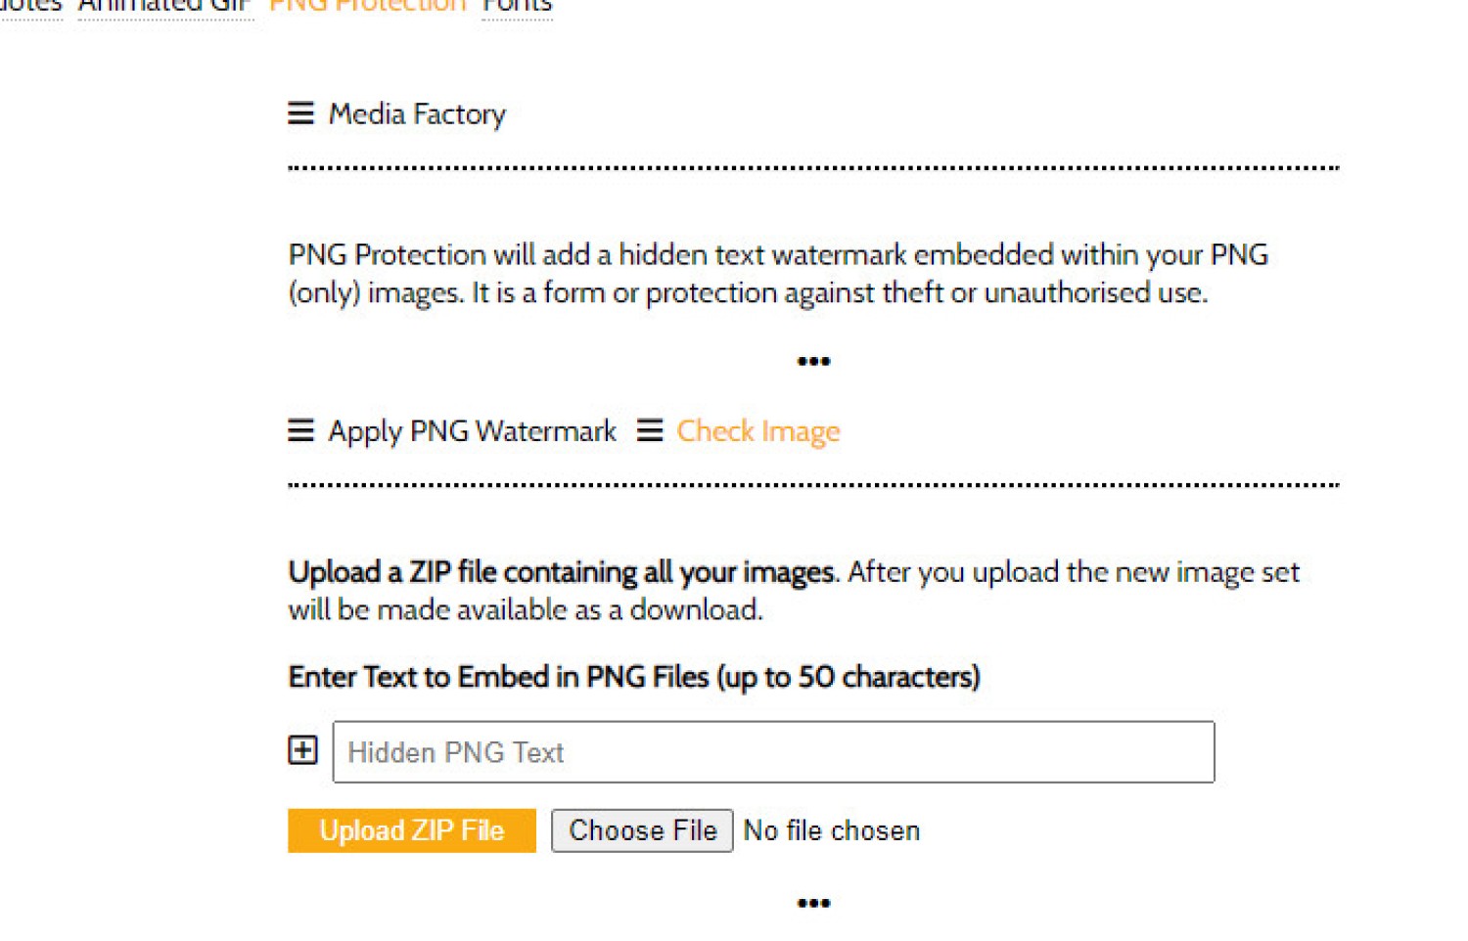1468x941 pixels.
Task: Click the menu icon before Apply PNG Watermark
Action: (300, 430)
